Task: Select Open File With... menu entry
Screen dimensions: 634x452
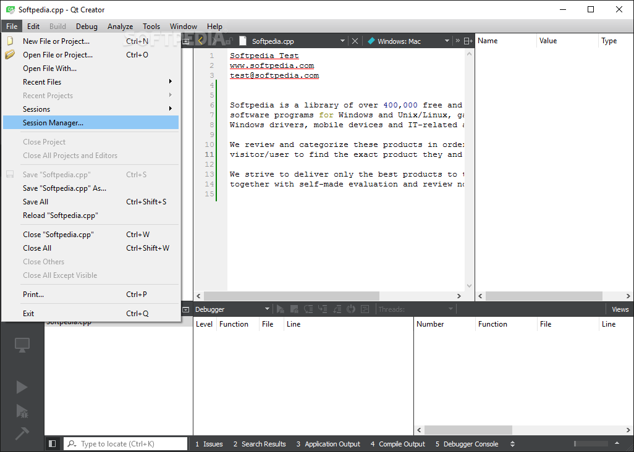Action: point(91,69)
